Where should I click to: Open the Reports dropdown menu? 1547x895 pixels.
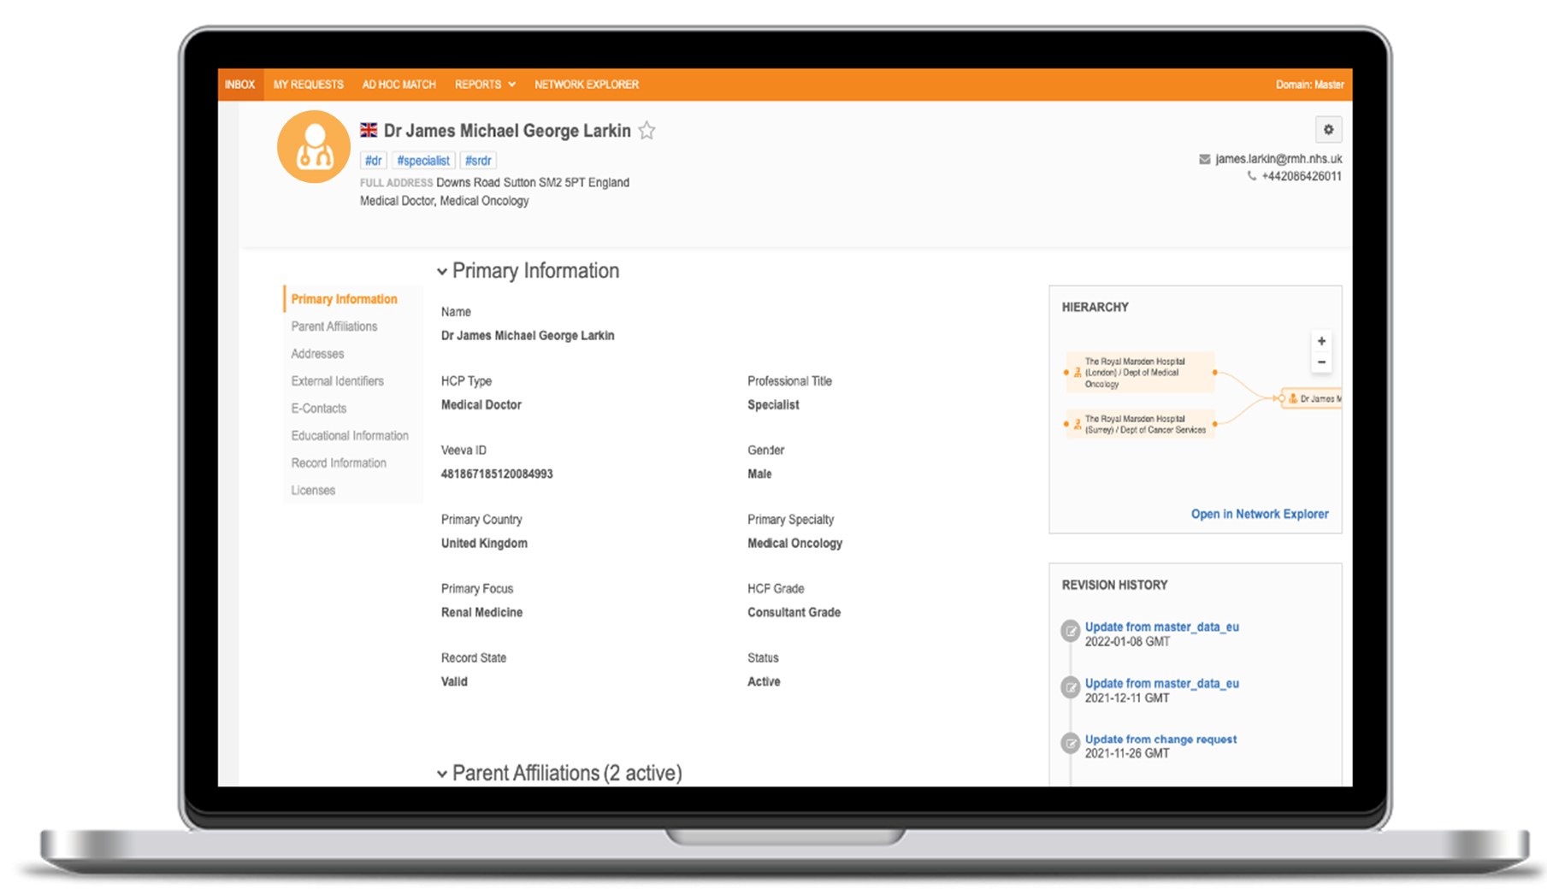click(x=485, y=85)
